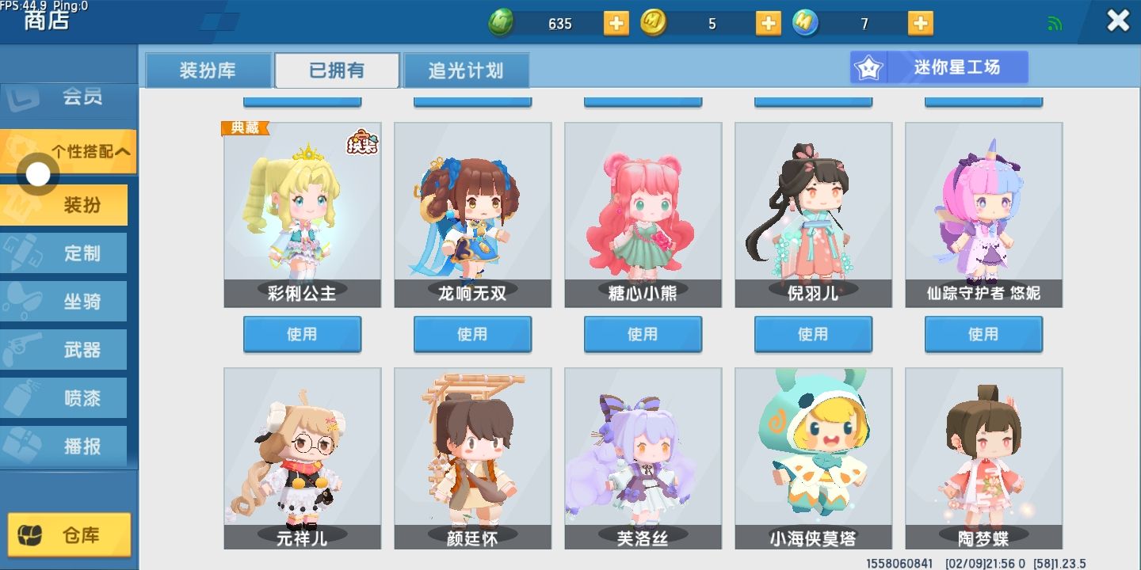Select the 元祥儿 character thumbnail
Screen dimensions: 1141x570
(x=302, y=458)
